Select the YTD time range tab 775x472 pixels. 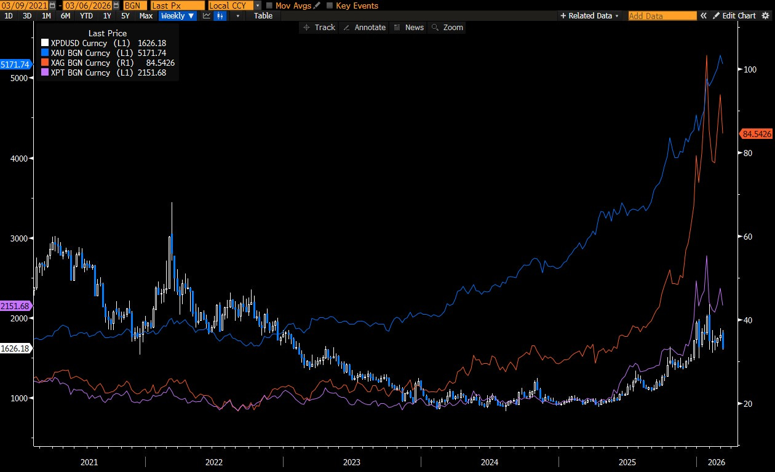(x=86, y=16)
